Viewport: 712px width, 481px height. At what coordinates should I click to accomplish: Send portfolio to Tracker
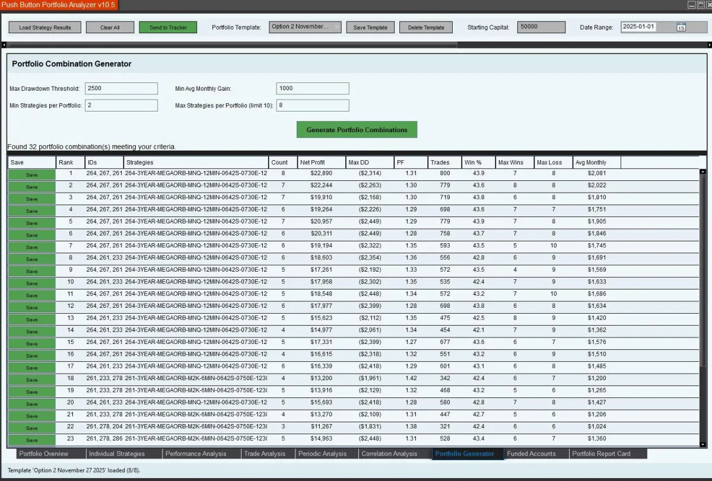click(168, 27)
